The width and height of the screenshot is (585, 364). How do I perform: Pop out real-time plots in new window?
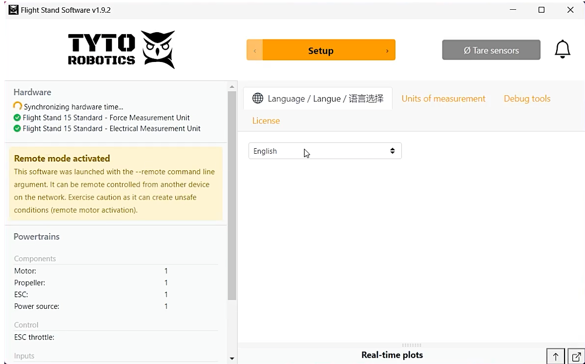(x=576, y=357)
